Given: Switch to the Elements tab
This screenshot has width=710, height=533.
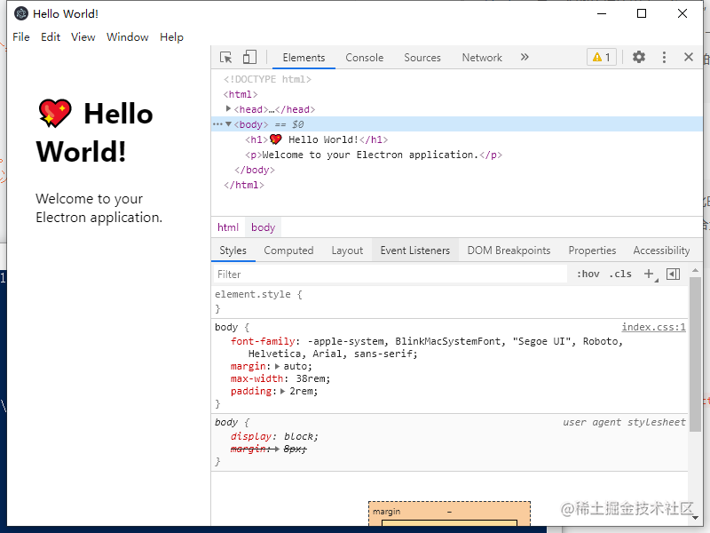Looking at the screenshot, I should (x=304, y=58).
